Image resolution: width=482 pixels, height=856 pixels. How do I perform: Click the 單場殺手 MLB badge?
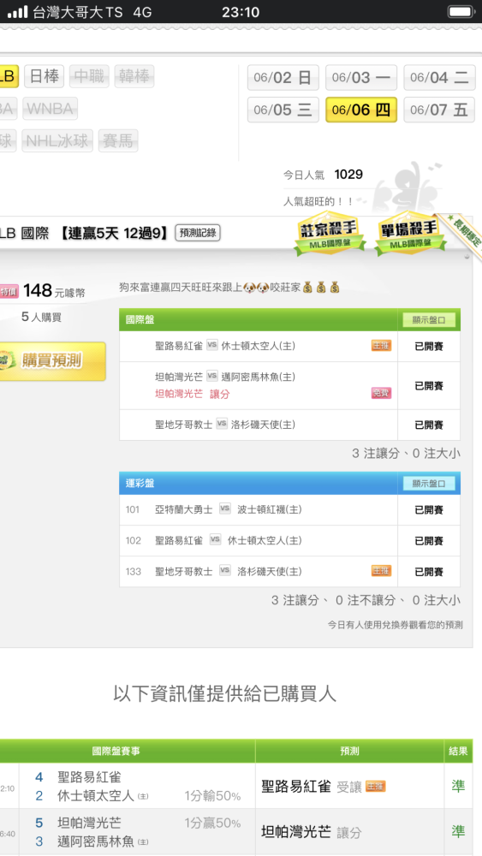(409, 233)
